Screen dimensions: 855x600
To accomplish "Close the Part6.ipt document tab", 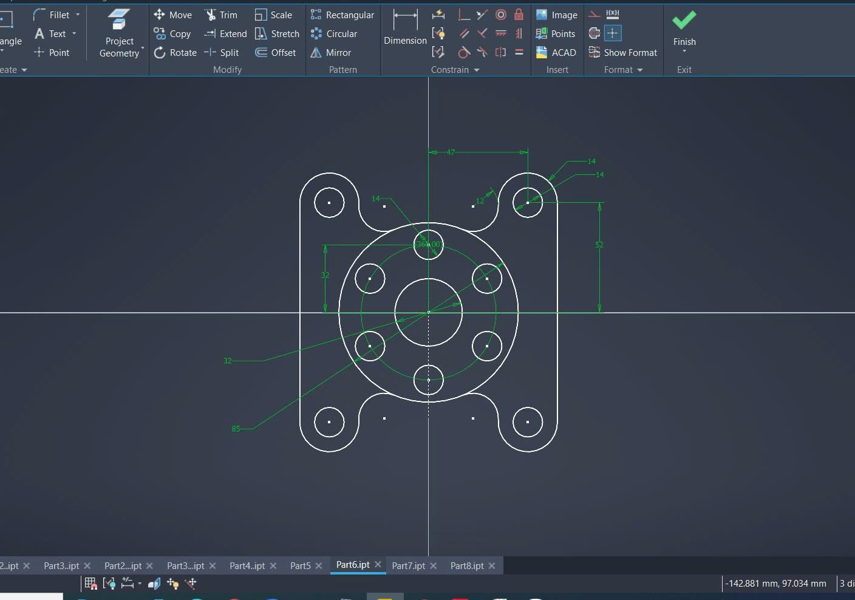I will pos(378,565).
